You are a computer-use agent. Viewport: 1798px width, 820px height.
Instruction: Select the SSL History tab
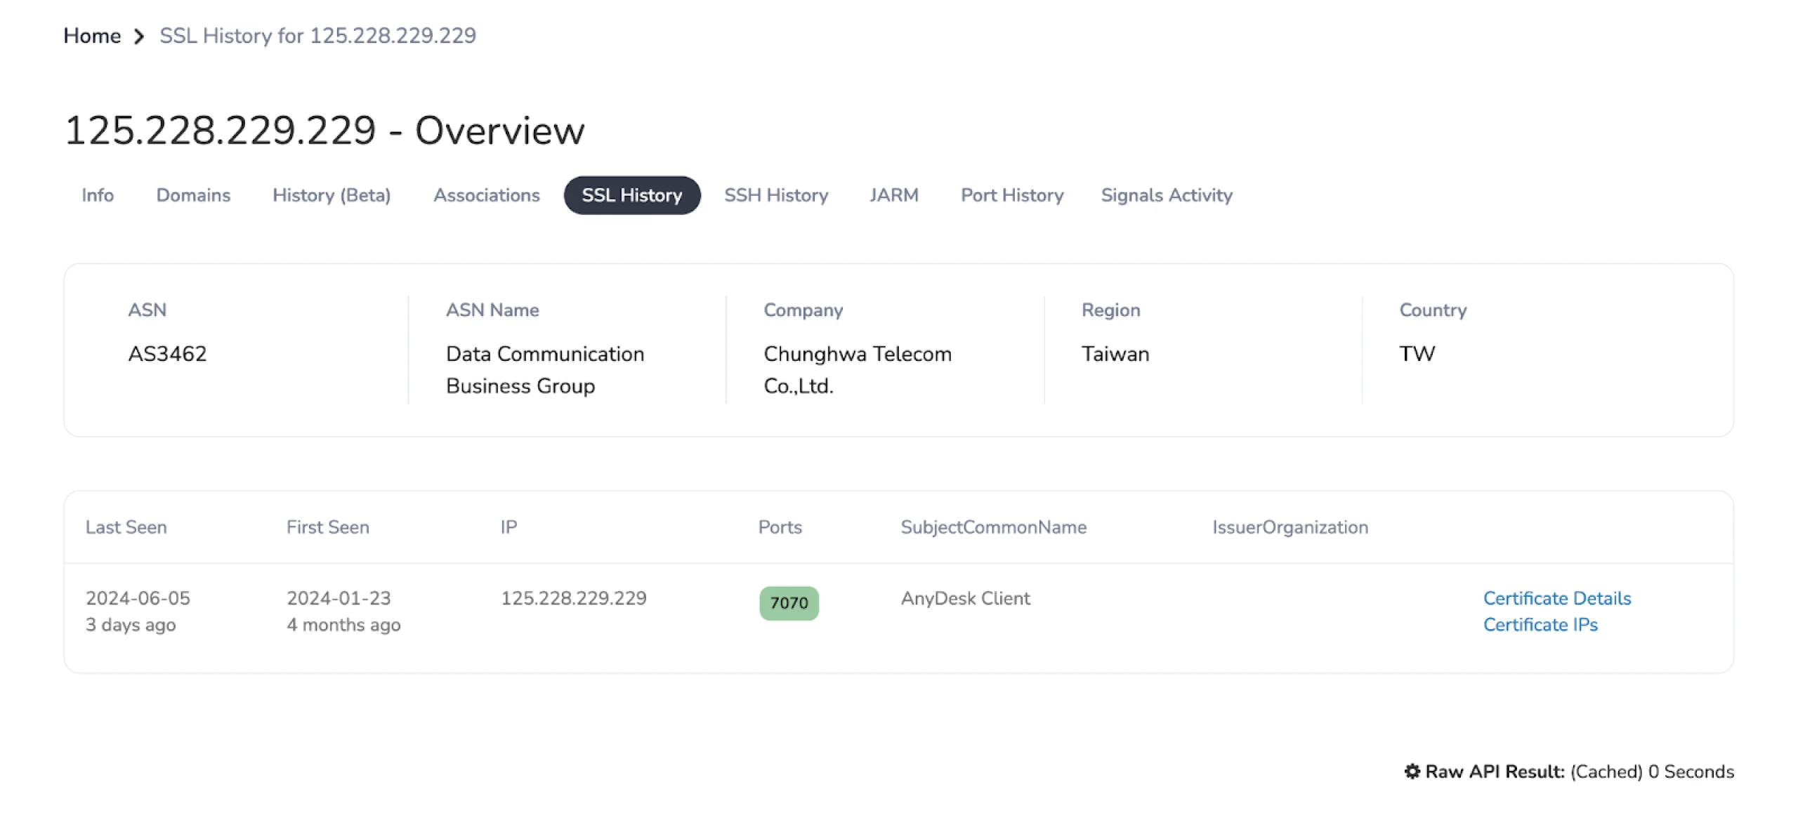coord(632,195)
